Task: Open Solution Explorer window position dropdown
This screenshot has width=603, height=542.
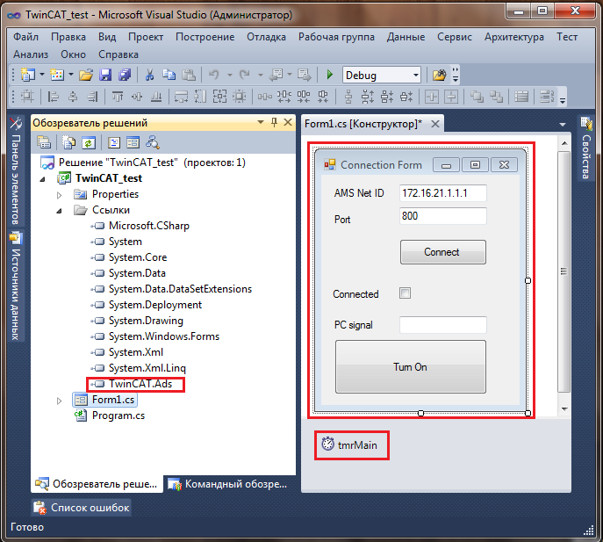Action: click(x=261, y=122)
